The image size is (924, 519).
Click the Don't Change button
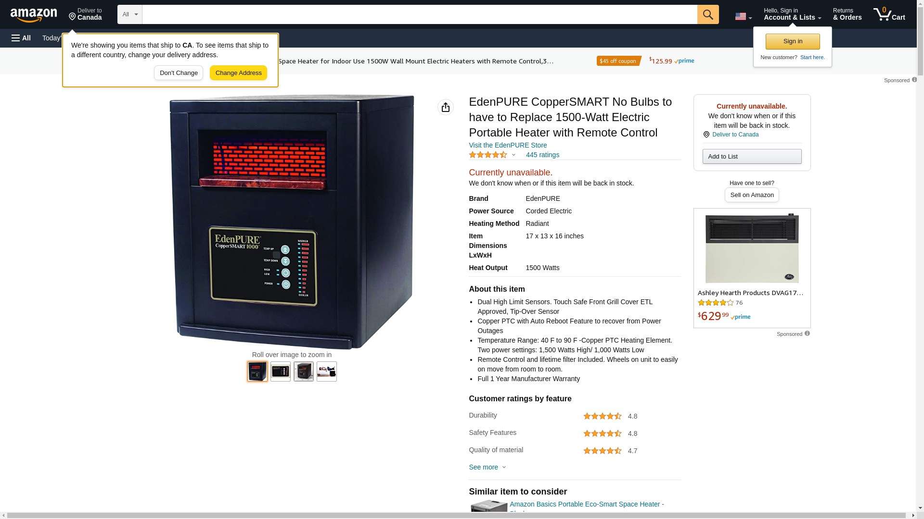179,73
